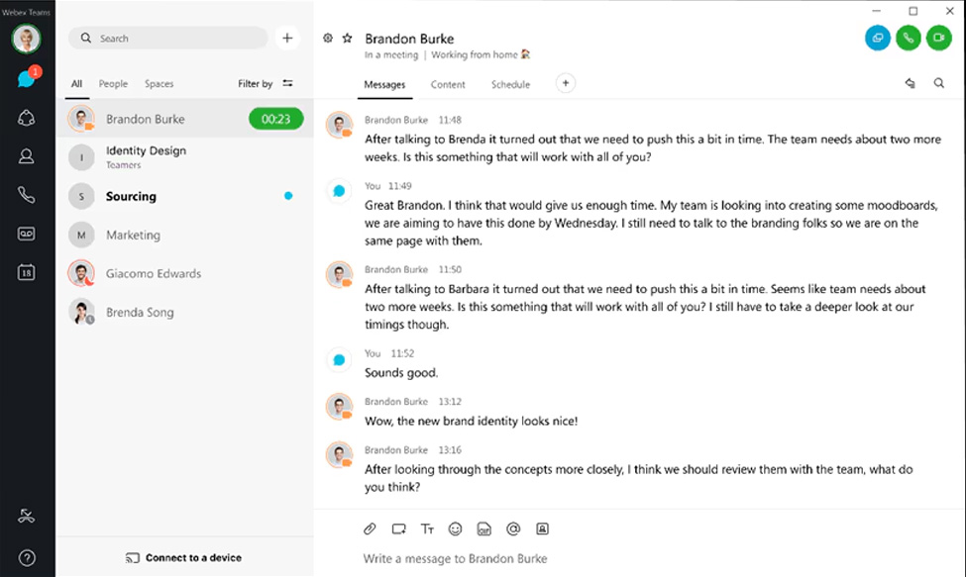This screenshot has width=966, height=577.
Task: Join the call with the 00:23 button
Action: pos(275,119)
